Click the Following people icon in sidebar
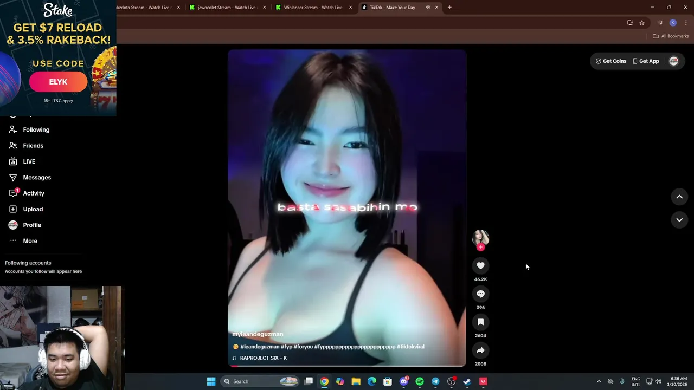694x390 pixels. pos(13,129)
